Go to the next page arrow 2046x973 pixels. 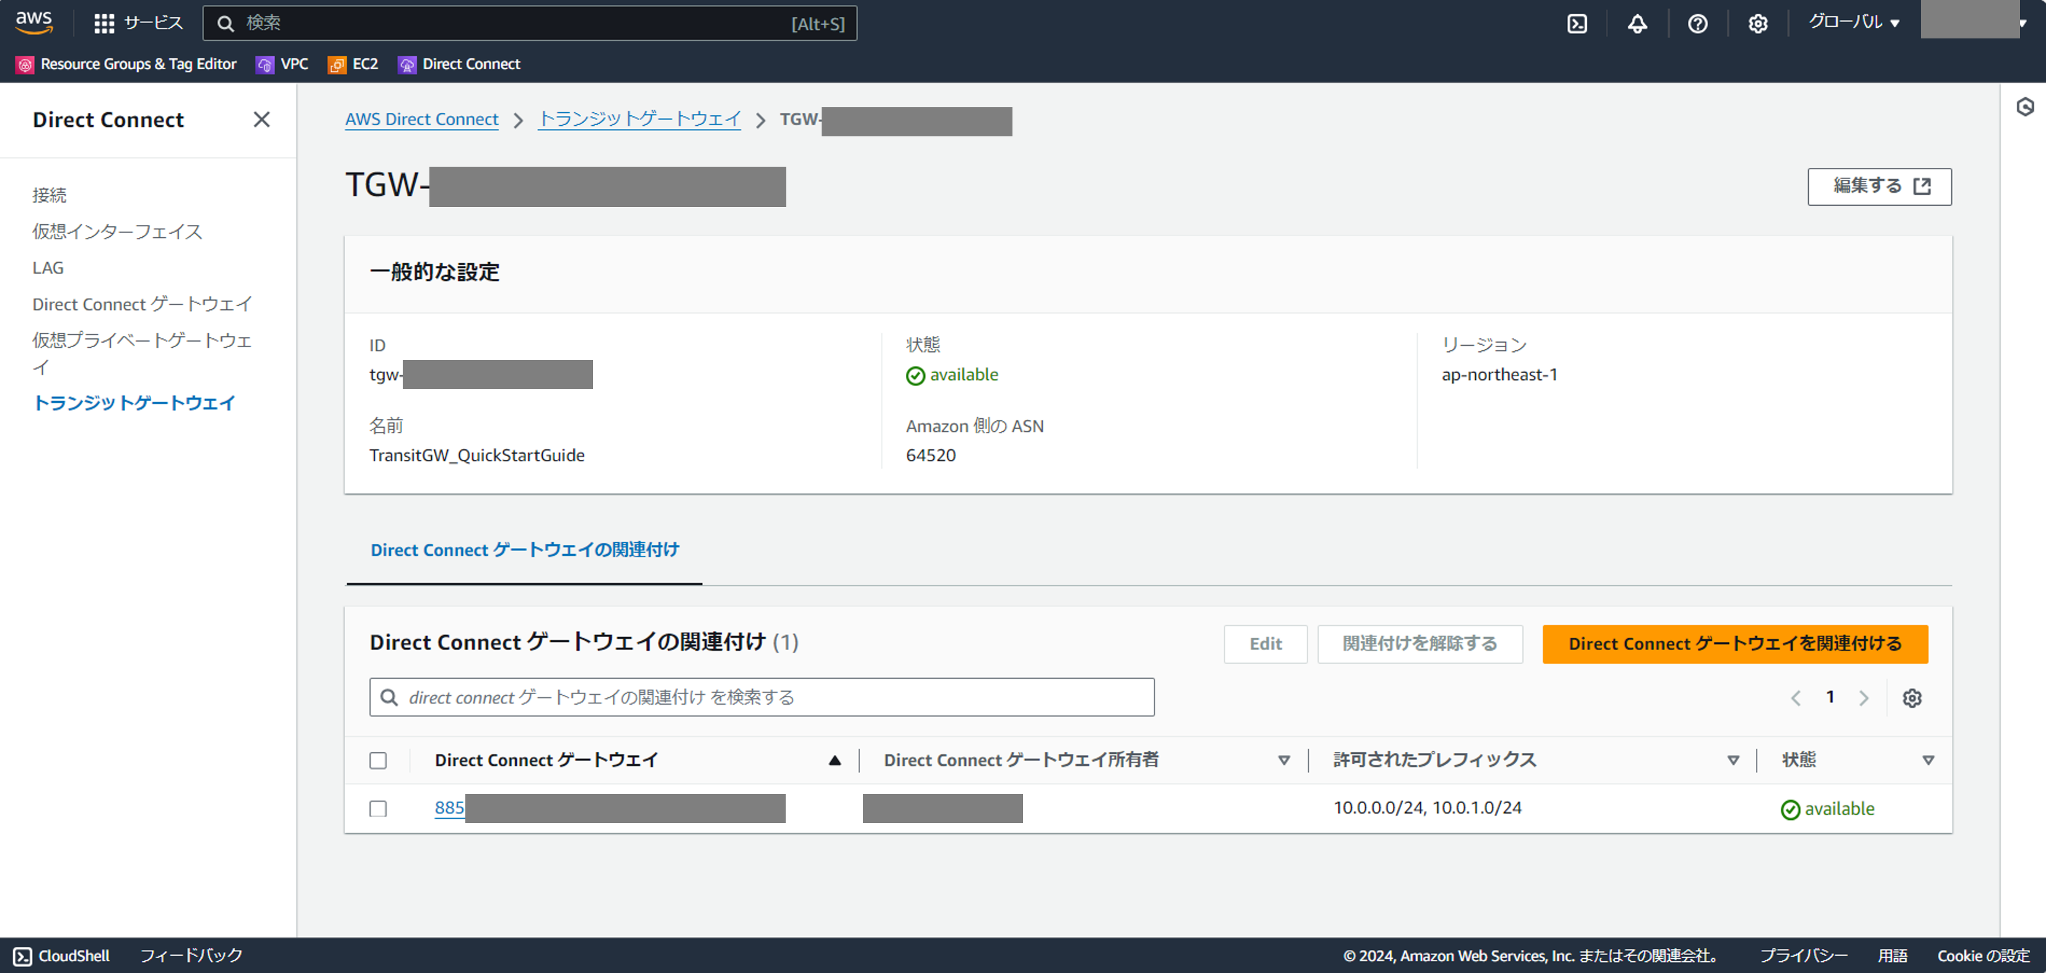(1863, 698)
